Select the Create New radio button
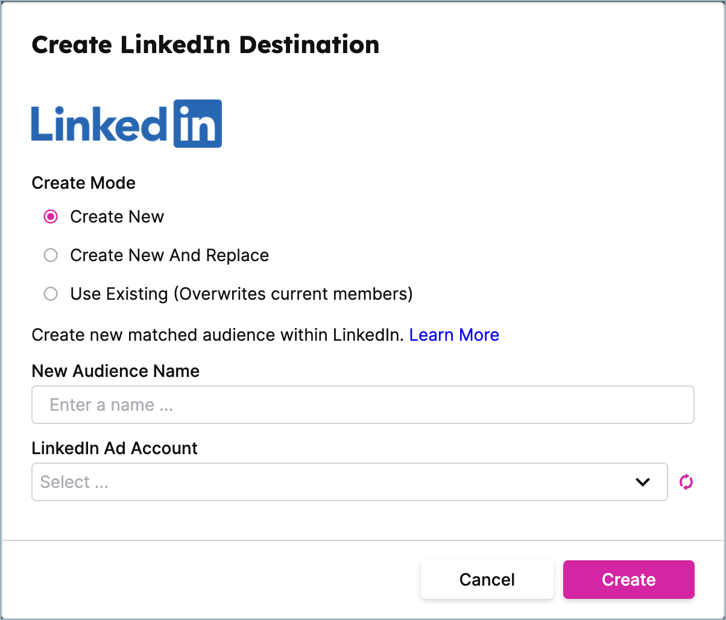This screenshot has height=620, width=726. pos(51,217)
